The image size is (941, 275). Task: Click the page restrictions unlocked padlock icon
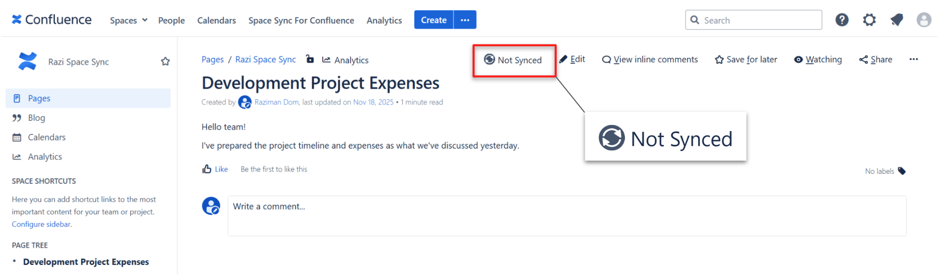coord(310,59)
